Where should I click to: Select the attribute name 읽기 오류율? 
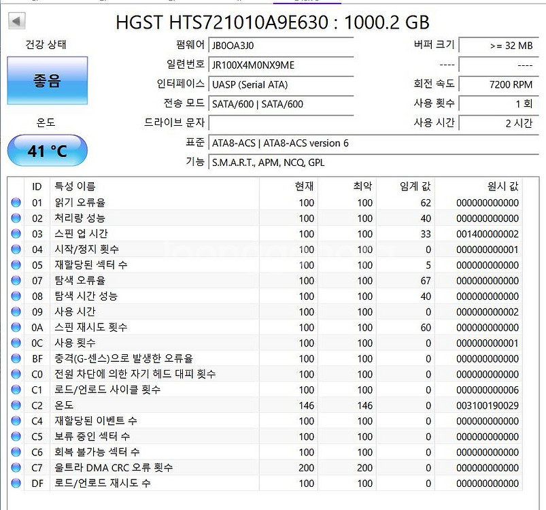pyautogui.click(x=80, y=202)
